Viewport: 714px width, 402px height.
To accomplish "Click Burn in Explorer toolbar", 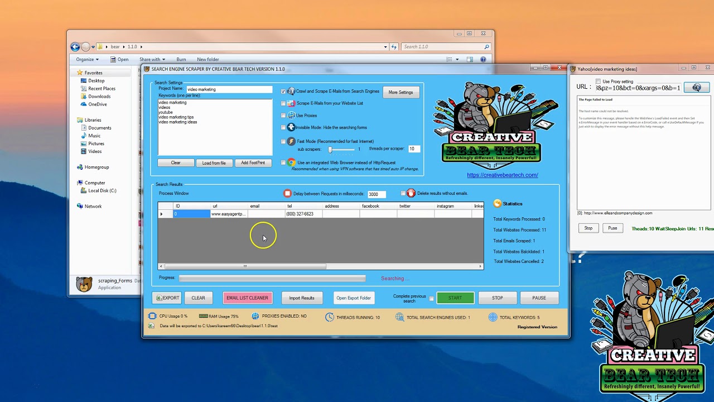I will [181, 59].
